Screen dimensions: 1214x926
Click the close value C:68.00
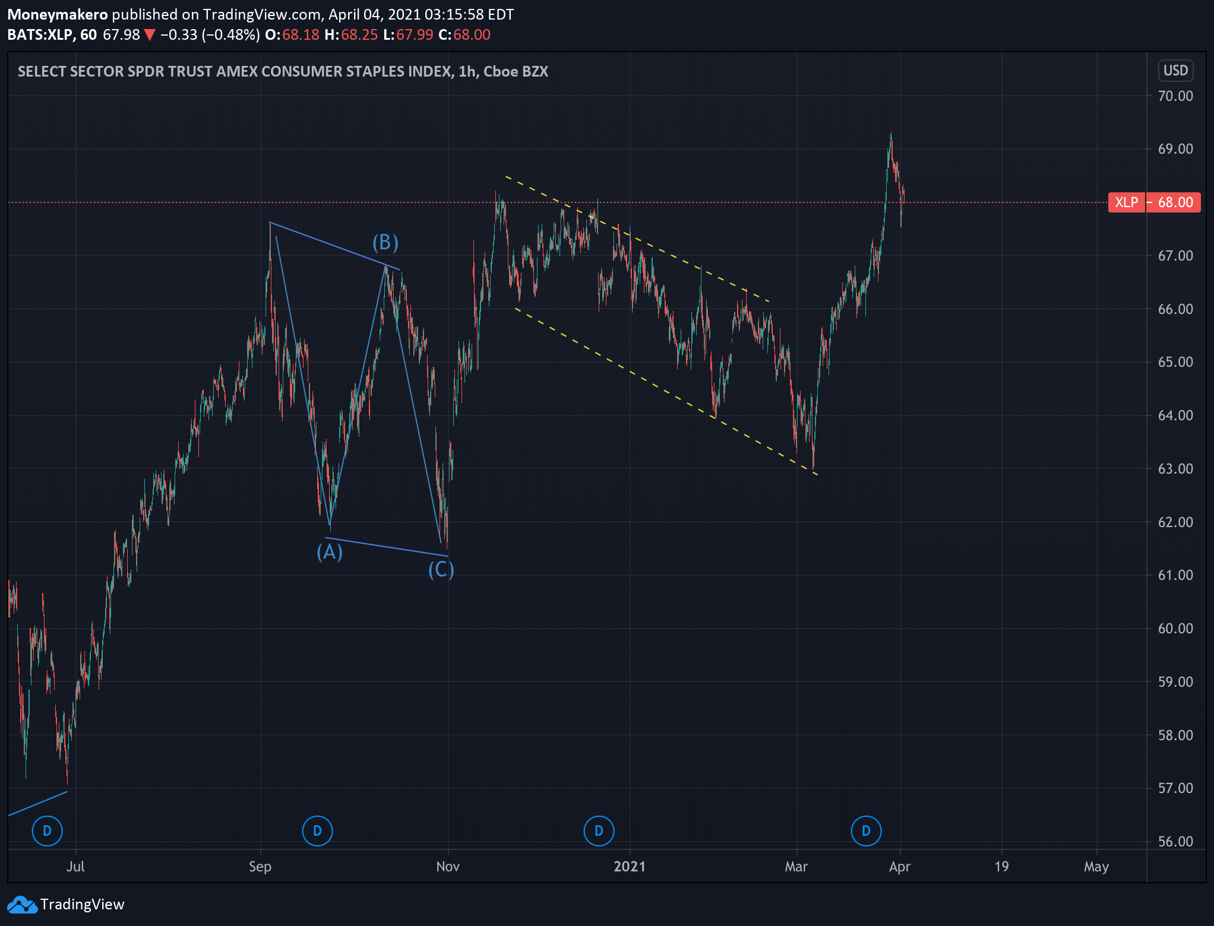pyautogui.click(x=464, y=34)
